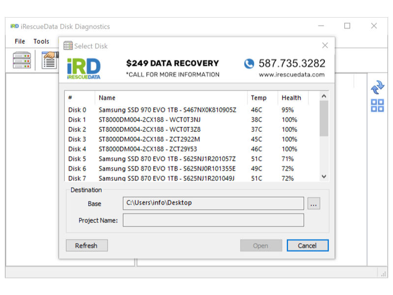Click the Select Disk dialog title icon

coord(68,46)
